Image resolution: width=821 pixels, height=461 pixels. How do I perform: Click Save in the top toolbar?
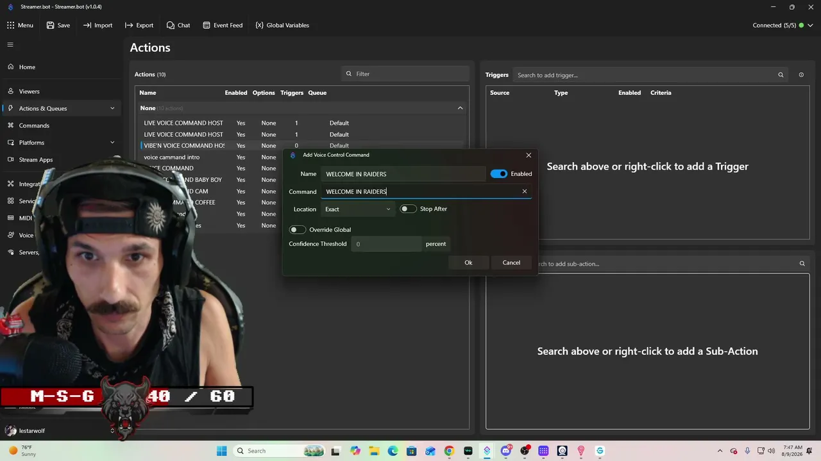coord(58,25)
